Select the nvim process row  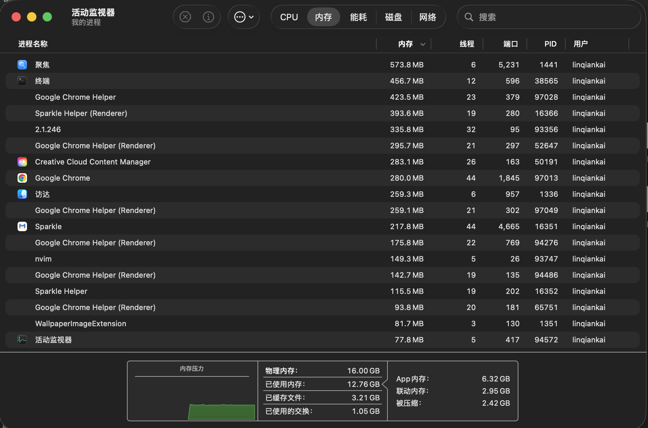tap(322, 259)
